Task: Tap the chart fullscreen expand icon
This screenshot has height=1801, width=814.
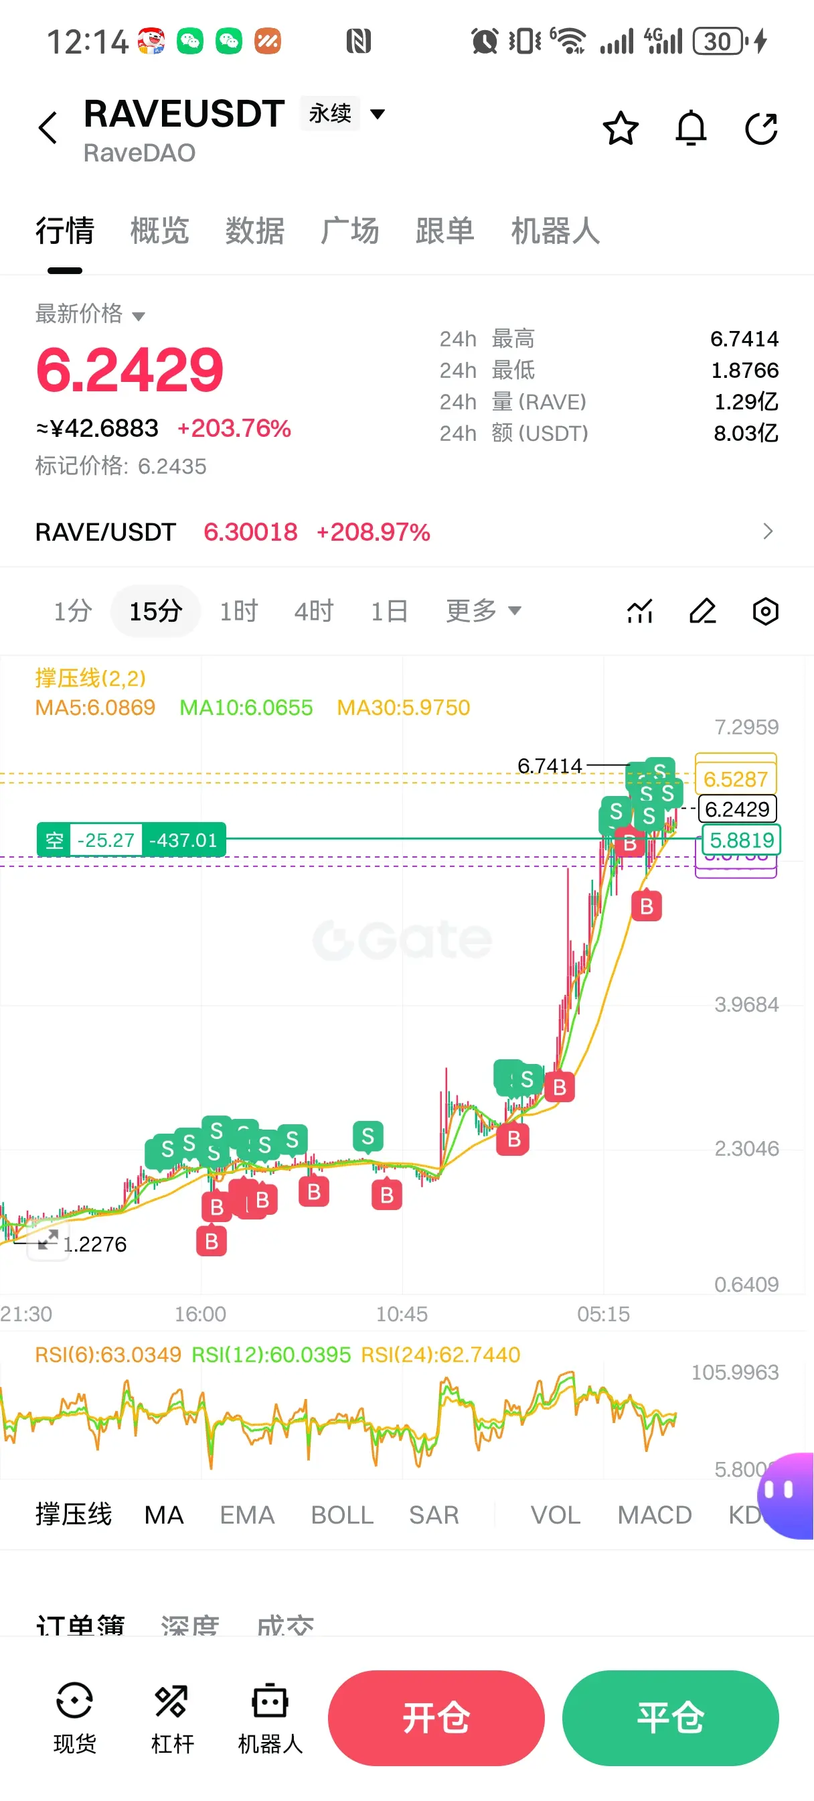Action: (48, 1240)
